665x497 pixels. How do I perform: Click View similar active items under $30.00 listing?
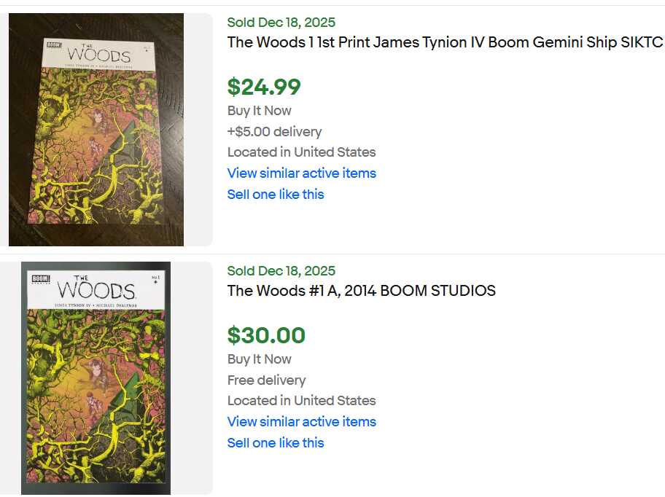point(301,422)
